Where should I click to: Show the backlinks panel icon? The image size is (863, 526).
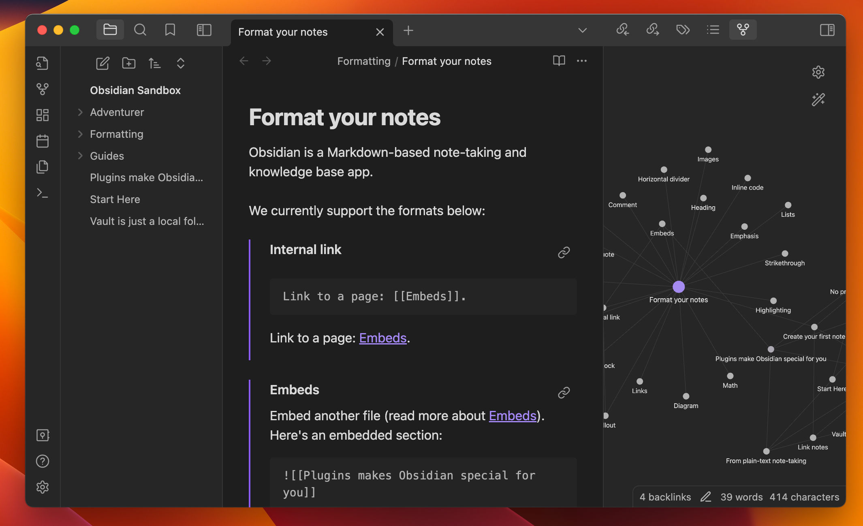coord(623,30)
